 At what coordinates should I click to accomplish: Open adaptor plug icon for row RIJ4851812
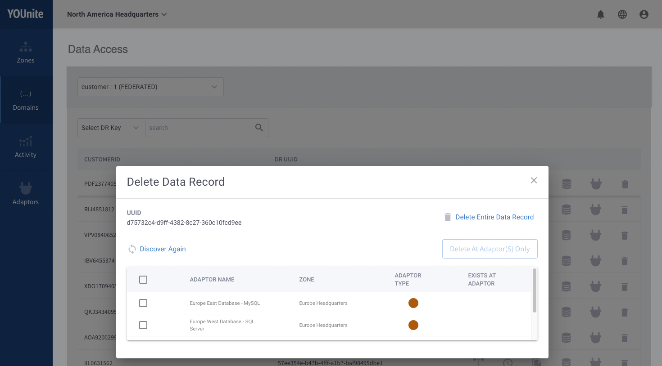point(596,210)
